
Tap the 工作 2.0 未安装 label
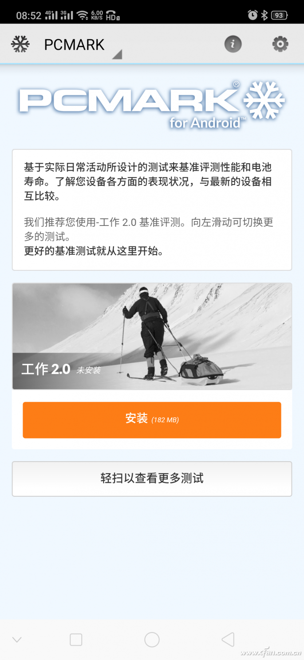click(x=61, y=369)
